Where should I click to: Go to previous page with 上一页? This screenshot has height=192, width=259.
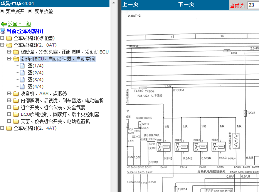(130, 5)
